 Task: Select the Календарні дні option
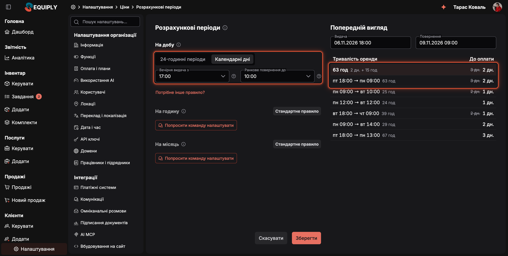coord(232,59)
